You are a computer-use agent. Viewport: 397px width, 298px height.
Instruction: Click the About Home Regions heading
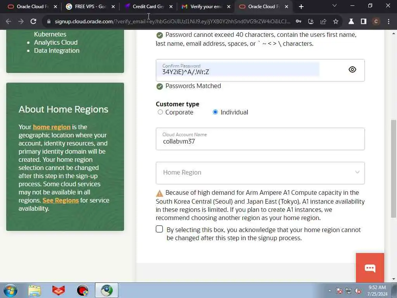63,109
